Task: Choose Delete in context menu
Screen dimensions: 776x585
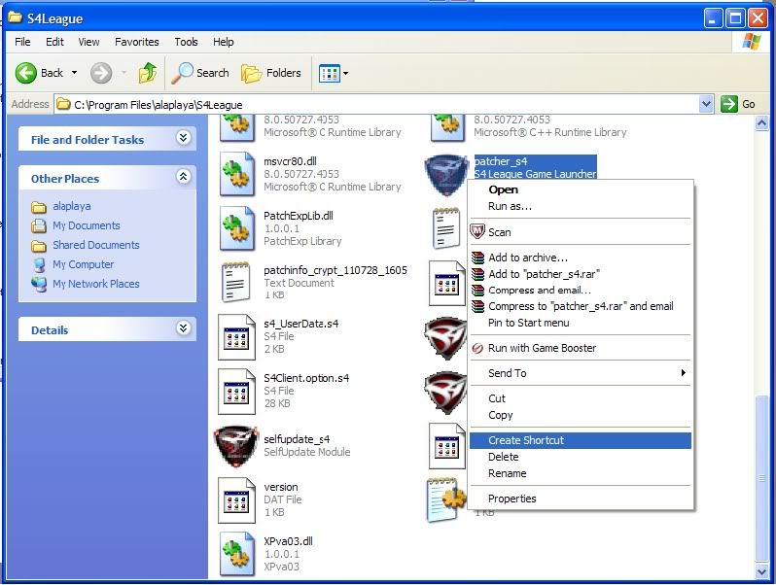Action: point(580,457)
